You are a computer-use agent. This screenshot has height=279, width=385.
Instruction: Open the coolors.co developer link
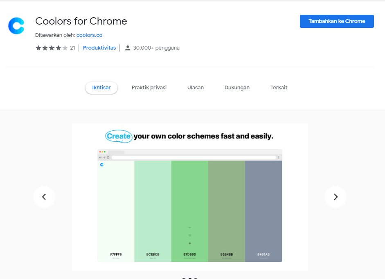coord(89,35)
